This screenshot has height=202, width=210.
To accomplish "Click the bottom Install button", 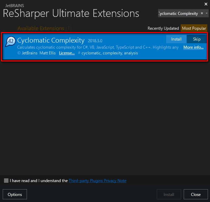I will [169, 194].
